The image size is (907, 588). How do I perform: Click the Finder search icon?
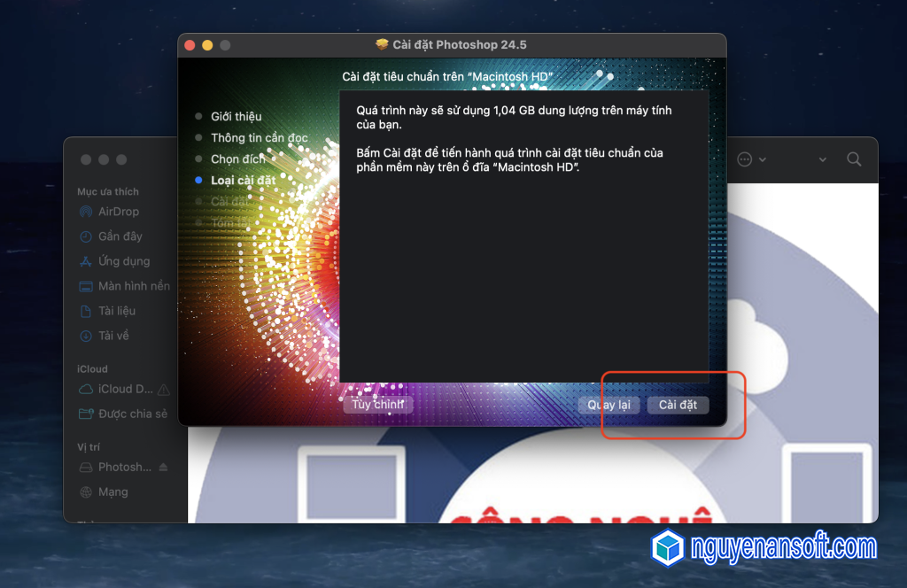pyautogui.click(x=854, y=159)
